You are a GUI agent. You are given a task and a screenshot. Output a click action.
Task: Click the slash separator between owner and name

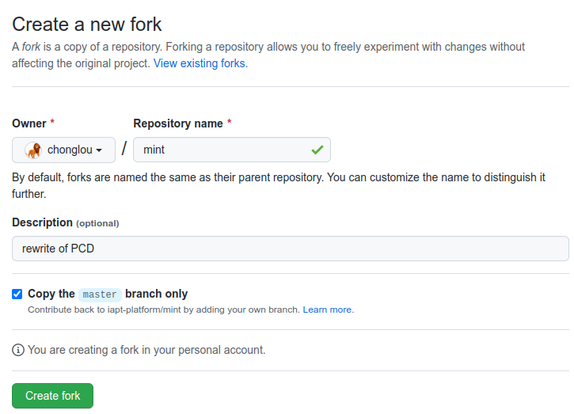click(x=124, y=149)
